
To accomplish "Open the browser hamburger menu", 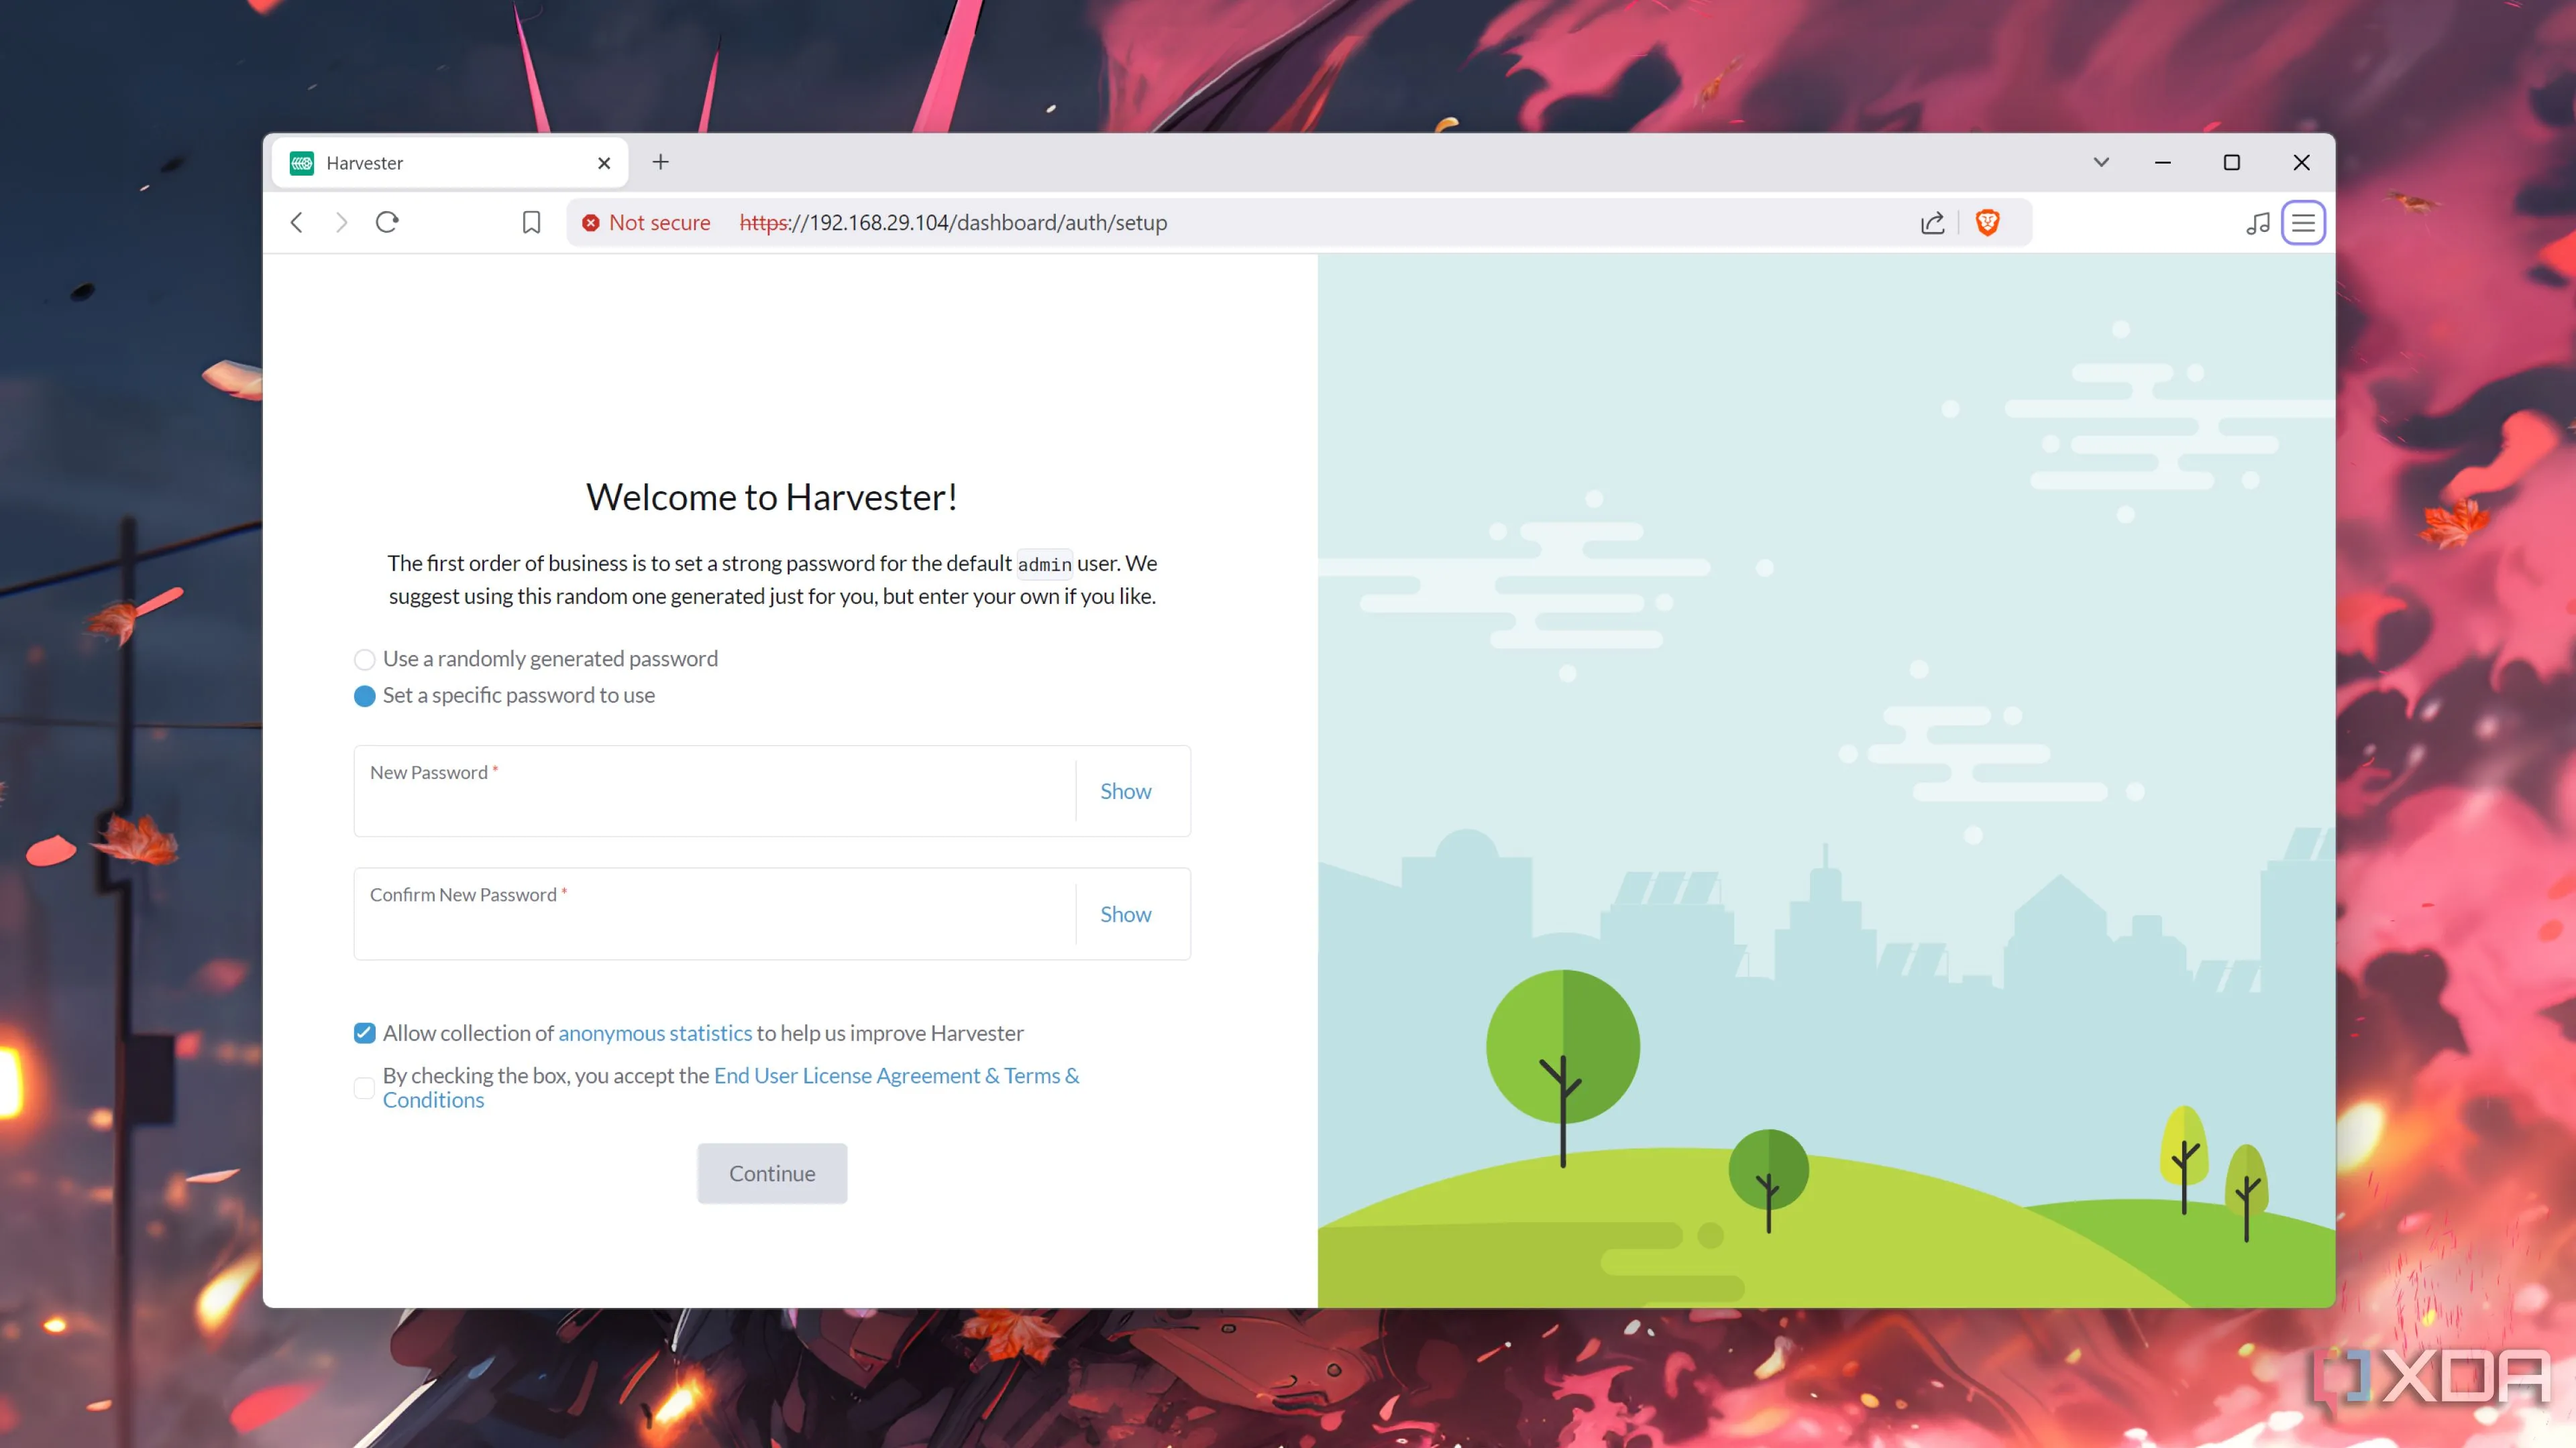I will point(2302,223).
